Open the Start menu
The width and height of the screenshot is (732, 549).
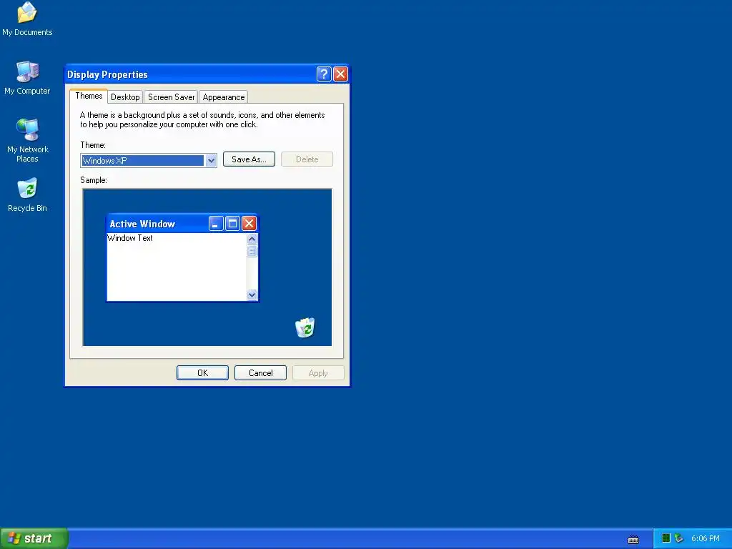[x=34, y=538]
